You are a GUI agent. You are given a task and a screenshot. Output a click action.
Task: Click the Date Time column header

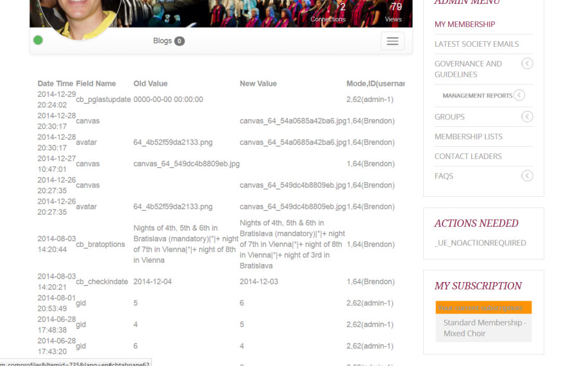coord(55,84)
